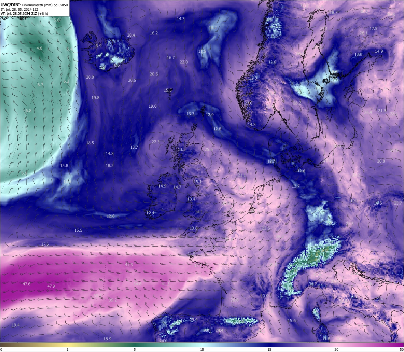
Task: Click the 11.8 value near Sardinia
Action: pos(326,339)
